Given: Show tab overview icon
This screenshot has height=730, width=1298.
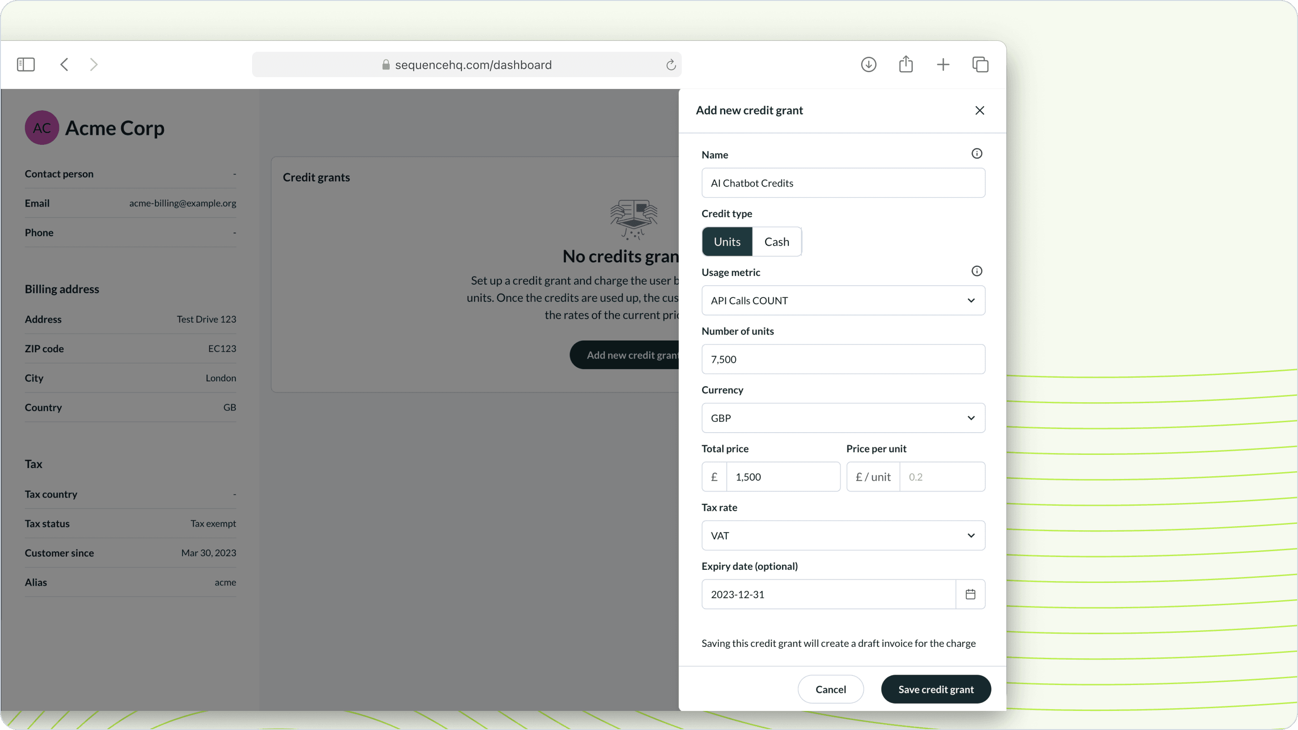Looking at the screenshot, I should (980, 64).
